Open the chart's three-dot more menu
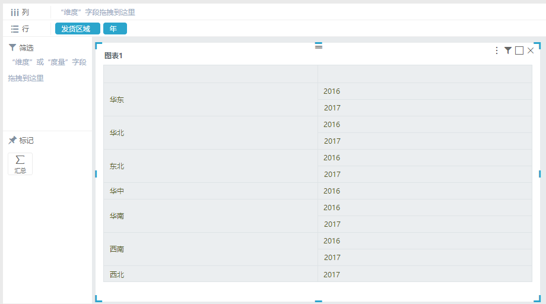 point(497,50)
